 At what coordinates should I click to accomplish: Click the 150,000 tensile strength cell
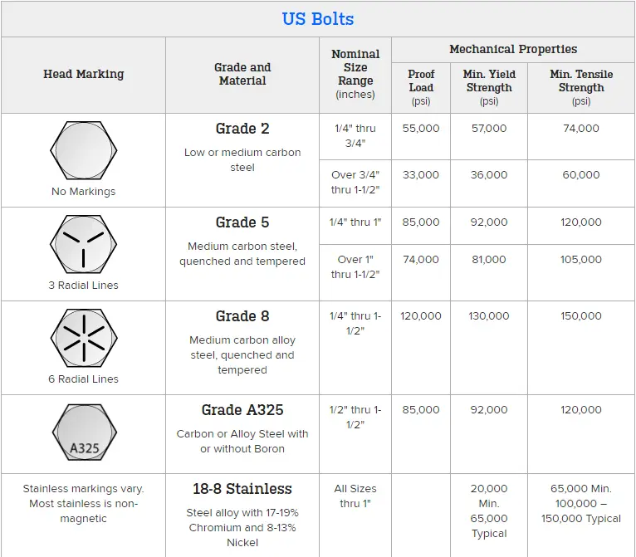click(x=581, y=315)
